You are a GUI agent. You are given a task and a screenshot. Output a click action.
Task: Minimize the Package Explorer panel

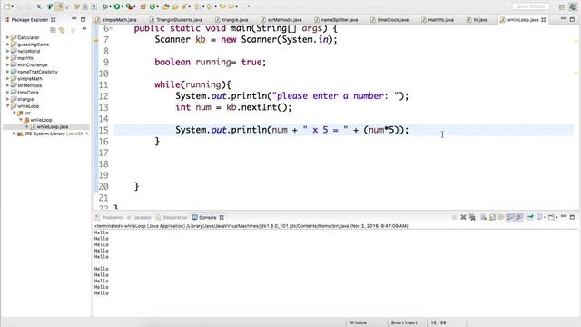tap(74, 18)
